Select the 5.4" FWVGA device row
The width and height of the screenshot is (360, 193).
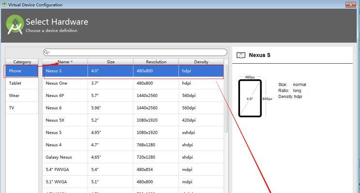(133, 170)
